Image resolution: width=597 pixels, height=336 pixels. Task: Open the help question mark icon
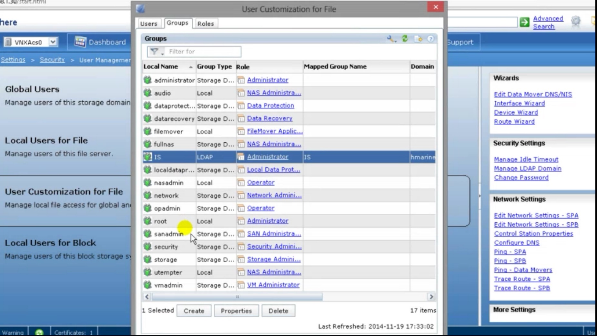coord(430,39)
